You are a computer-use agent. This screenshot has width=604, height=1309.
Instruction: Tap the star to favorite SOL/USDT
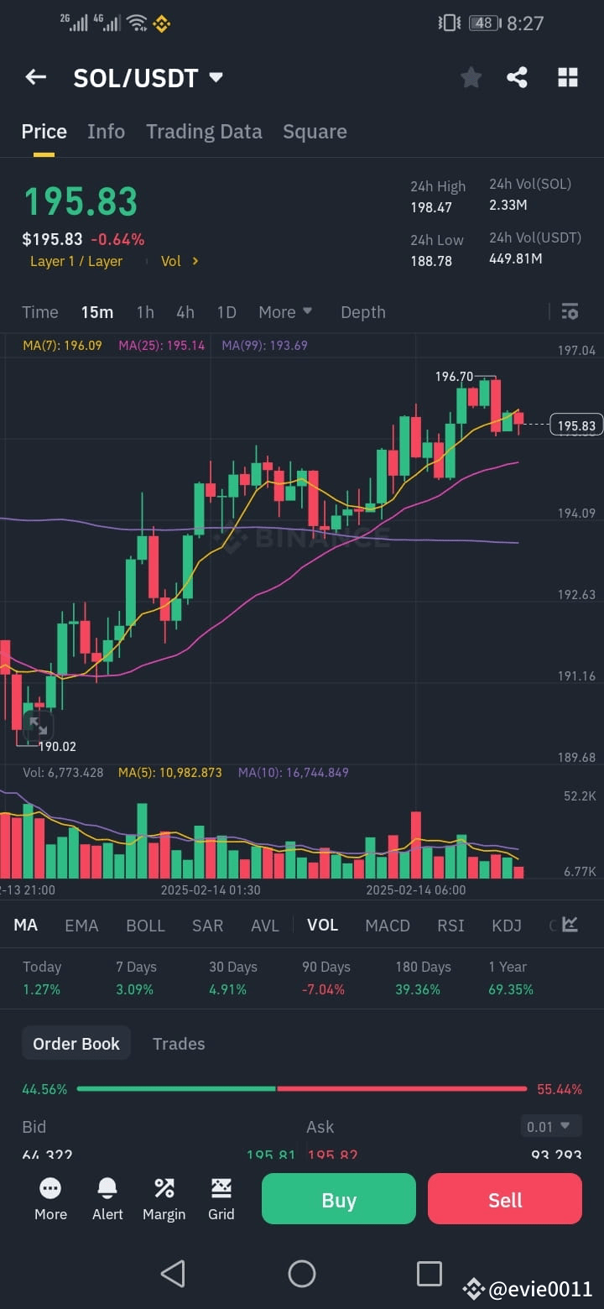coord(471,76)
